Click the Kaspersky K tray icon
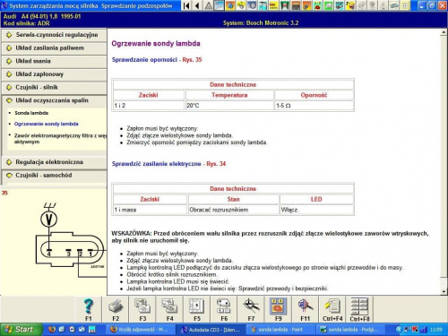448x336 pixels. point(415,330)
